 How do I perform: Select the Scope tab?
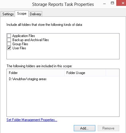[22, 14]
